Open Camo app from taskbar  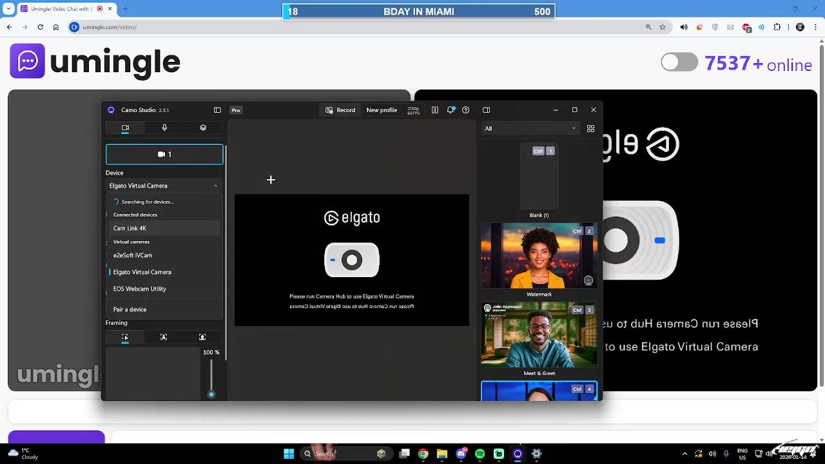pos(518,454)
